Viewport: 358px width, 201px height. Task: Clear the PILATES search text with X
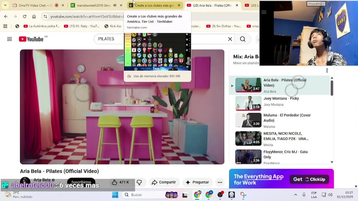pos(230,39)
